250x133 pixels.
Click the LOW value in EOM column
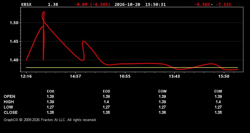218,107
